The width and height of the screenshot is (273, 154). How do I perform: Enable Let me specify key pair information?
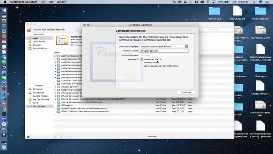(x=142, y=66)
